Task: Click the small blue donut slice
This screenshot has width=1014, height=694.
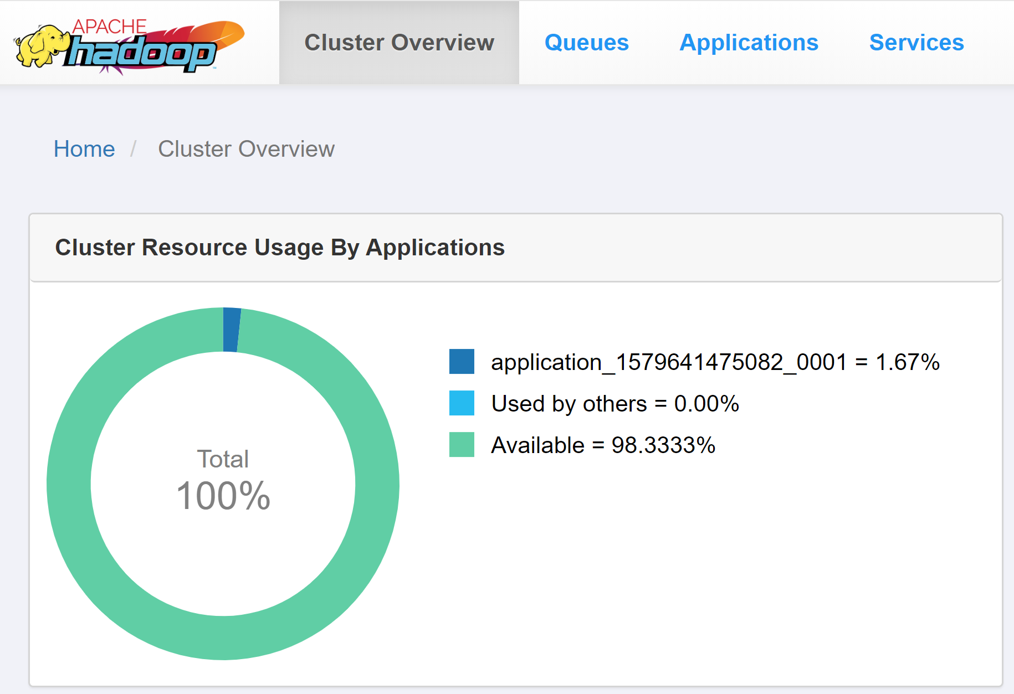Action: click(x=232, y=330)
